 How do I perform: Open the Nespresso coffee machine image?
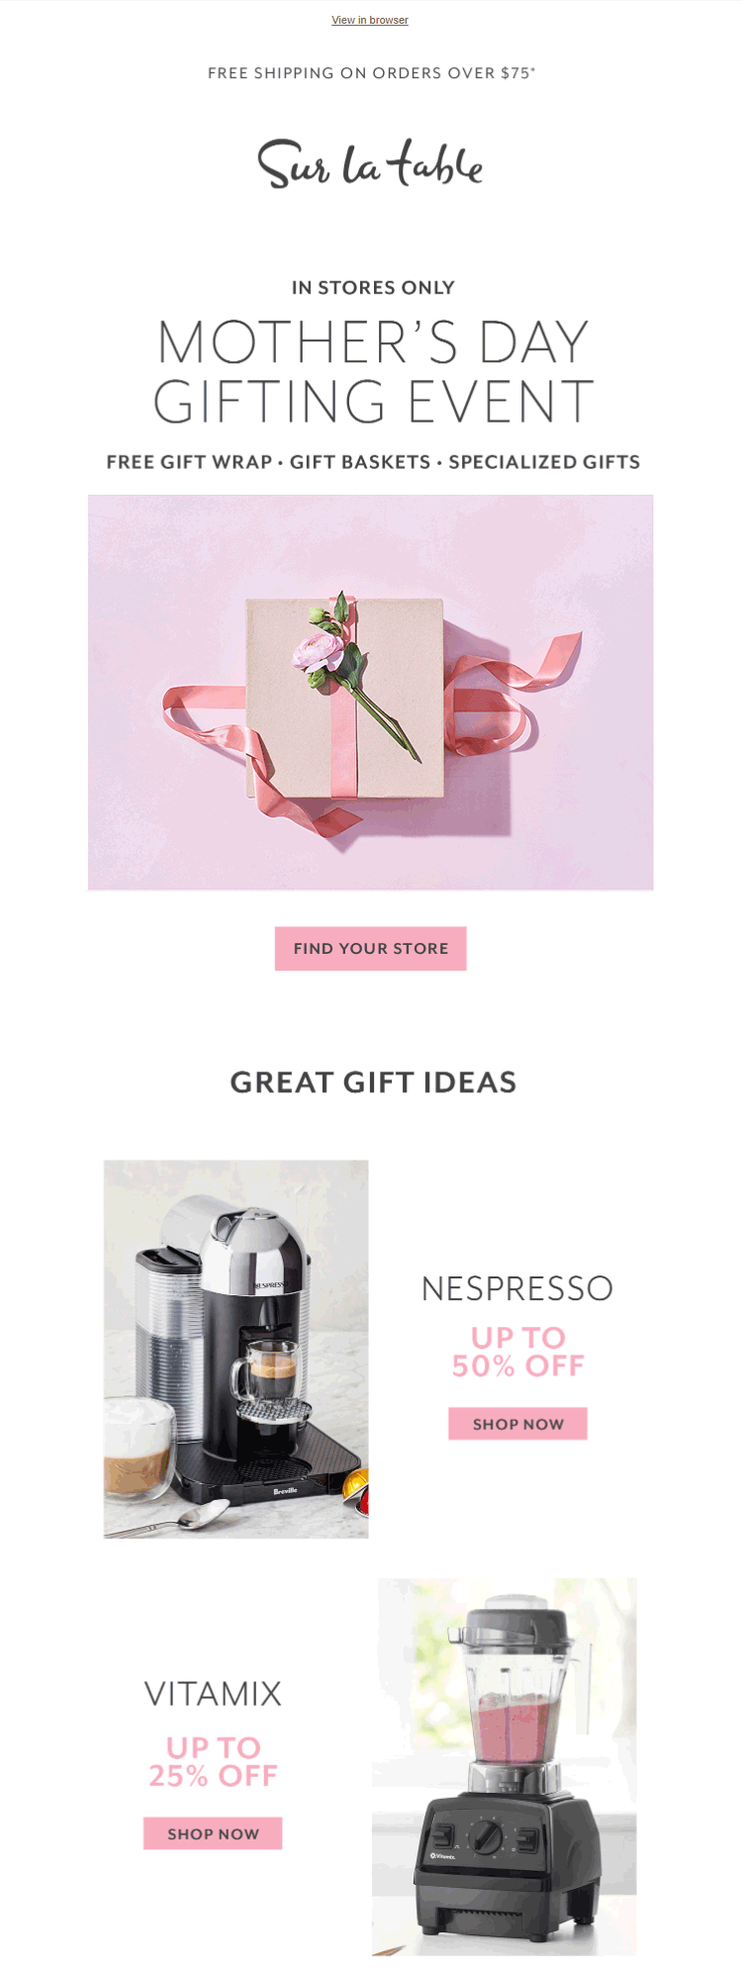[236, 1349]
